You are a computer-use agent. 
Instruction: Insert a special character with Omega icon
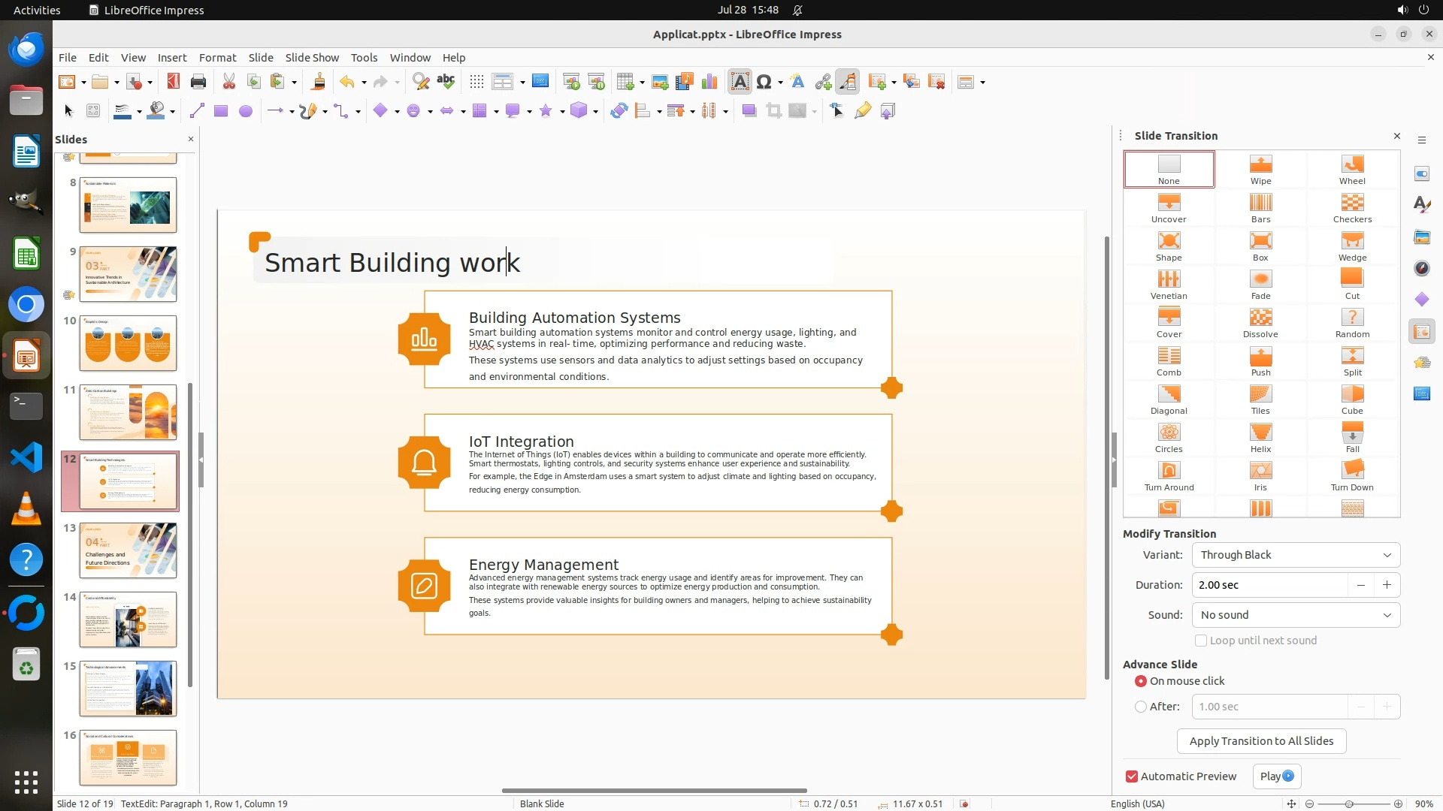(x=764, y=82)
